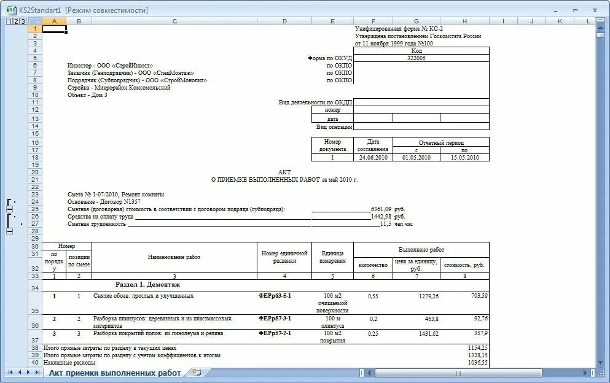
Task: Select column C header
Action: click(174, 21)
